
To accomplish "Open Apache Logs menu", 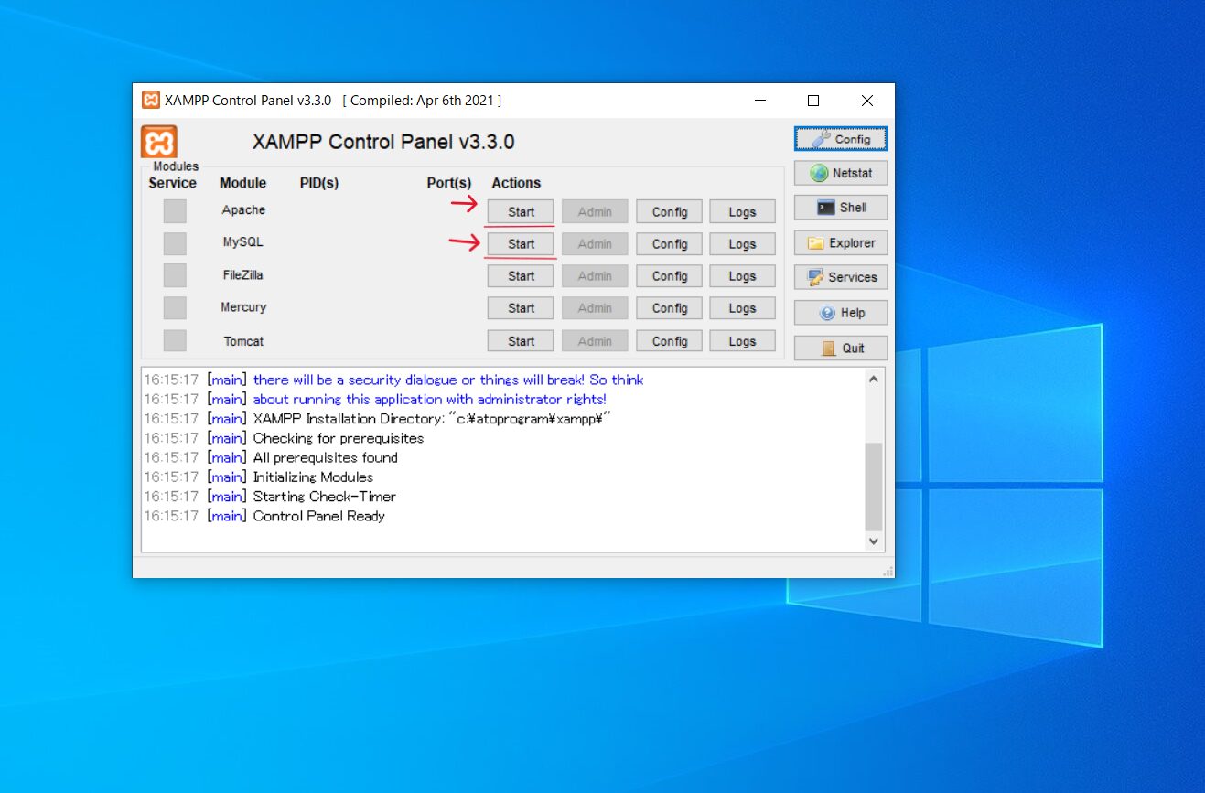I will (x=742, y=211).
